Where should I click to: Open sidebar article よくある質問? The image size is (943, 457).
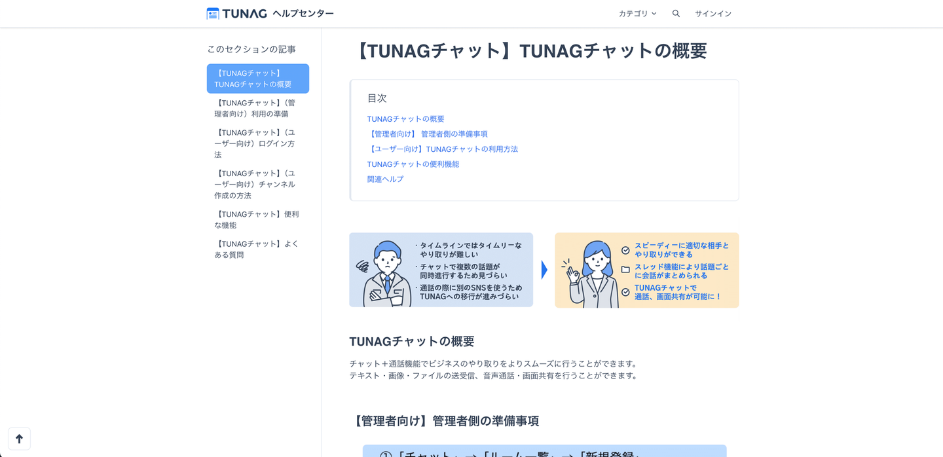tap(258, 249)
